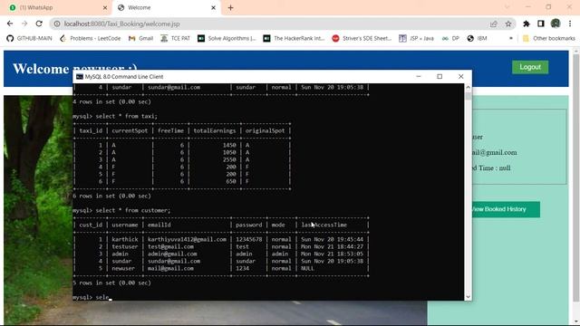Select the Welcome tab
Image resolution: width=580 pixels, height=326 pixels.
pos(167,8)
